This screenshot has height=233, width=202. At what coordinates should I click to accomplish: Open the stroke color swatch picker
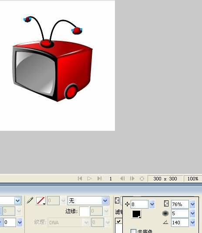pos(40,200)
